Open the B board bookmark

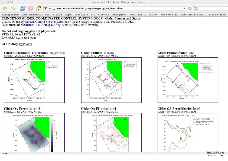[x=57, y=15]
